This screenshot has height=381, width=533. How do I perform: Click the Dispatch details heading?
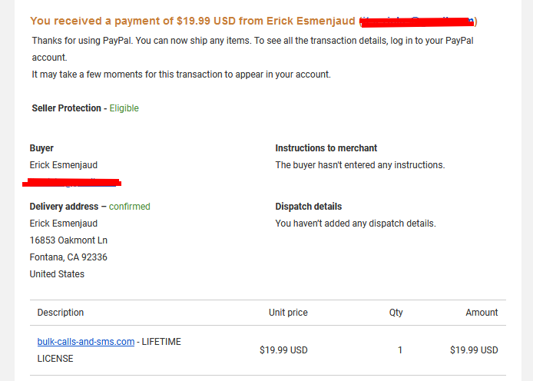[308, 207]
